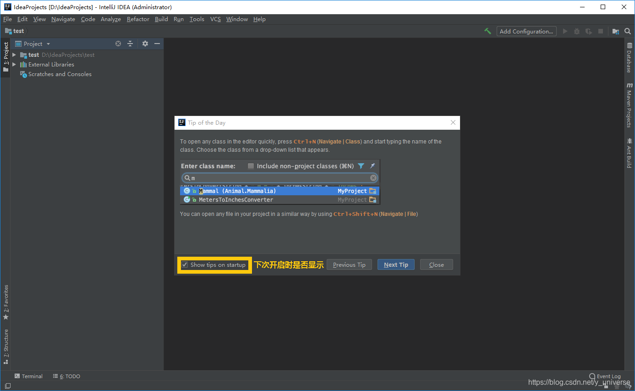635x391 pixels.
Task: Open the Window menu
Action: pos(237,19)
